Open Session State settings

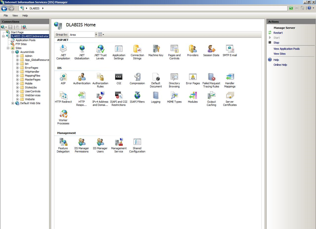[x=211, y=51]
